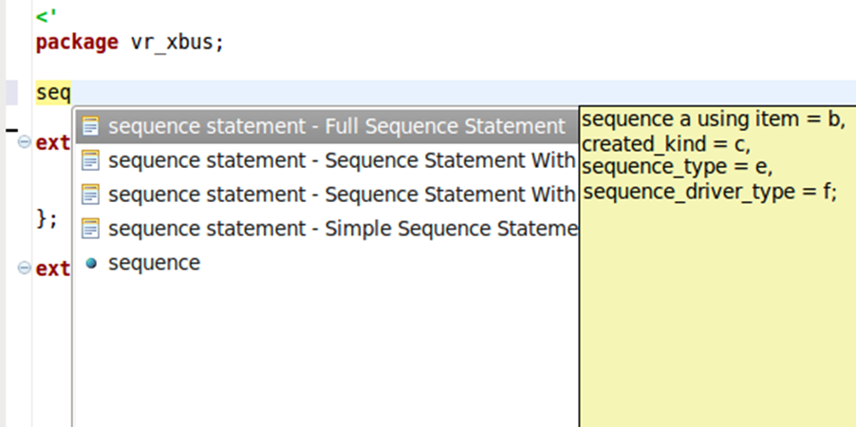Collapse the first ext block fold marker
Viewport: 856px width, 427px height.
tap(24, 142)
